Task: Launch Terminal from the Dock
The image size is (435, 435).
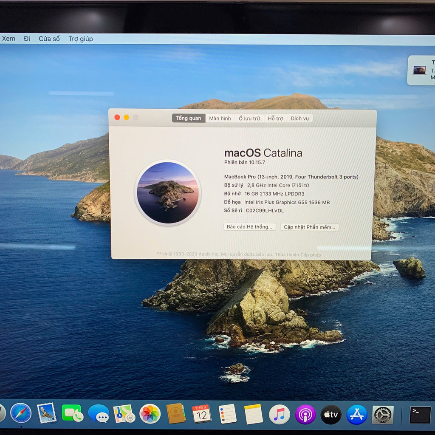Action: point(420,415)
